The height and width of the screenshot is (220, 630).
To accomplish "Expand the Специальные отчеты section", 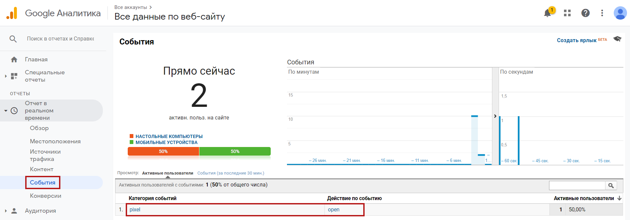I will [6, 76].
